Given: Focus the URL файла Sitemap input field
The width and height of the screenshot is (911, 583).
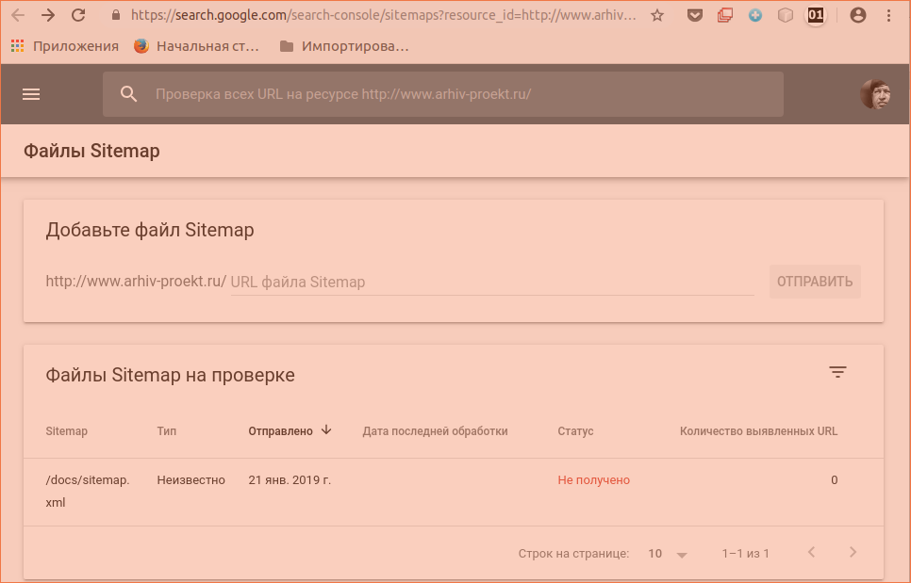Looking at the screenshot, I should [x=492, y=282].
